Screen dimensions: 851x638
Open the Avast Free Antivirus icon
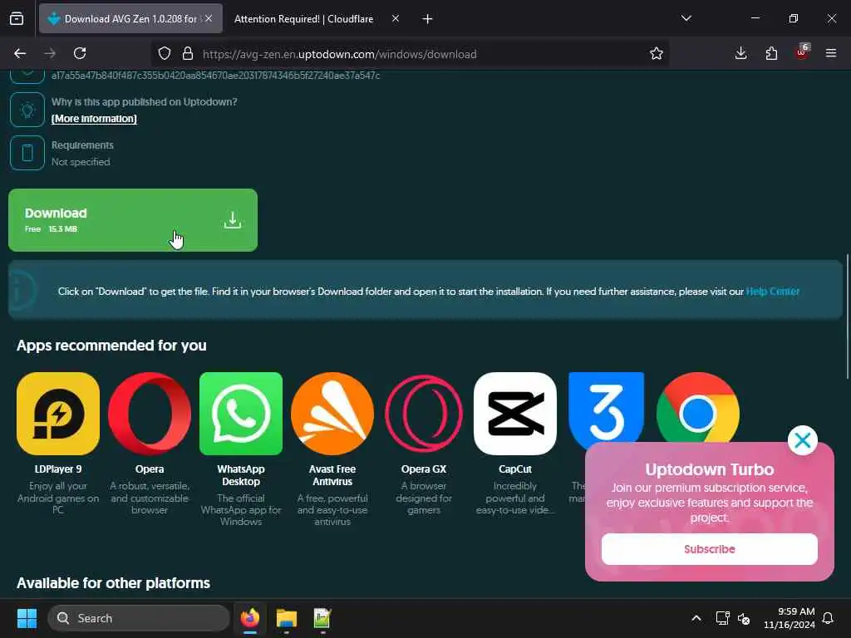332,414
